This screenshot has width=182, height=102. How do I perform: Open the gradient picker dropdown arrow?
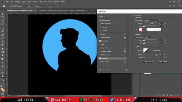pyautogui.click(x=162, y=30)
